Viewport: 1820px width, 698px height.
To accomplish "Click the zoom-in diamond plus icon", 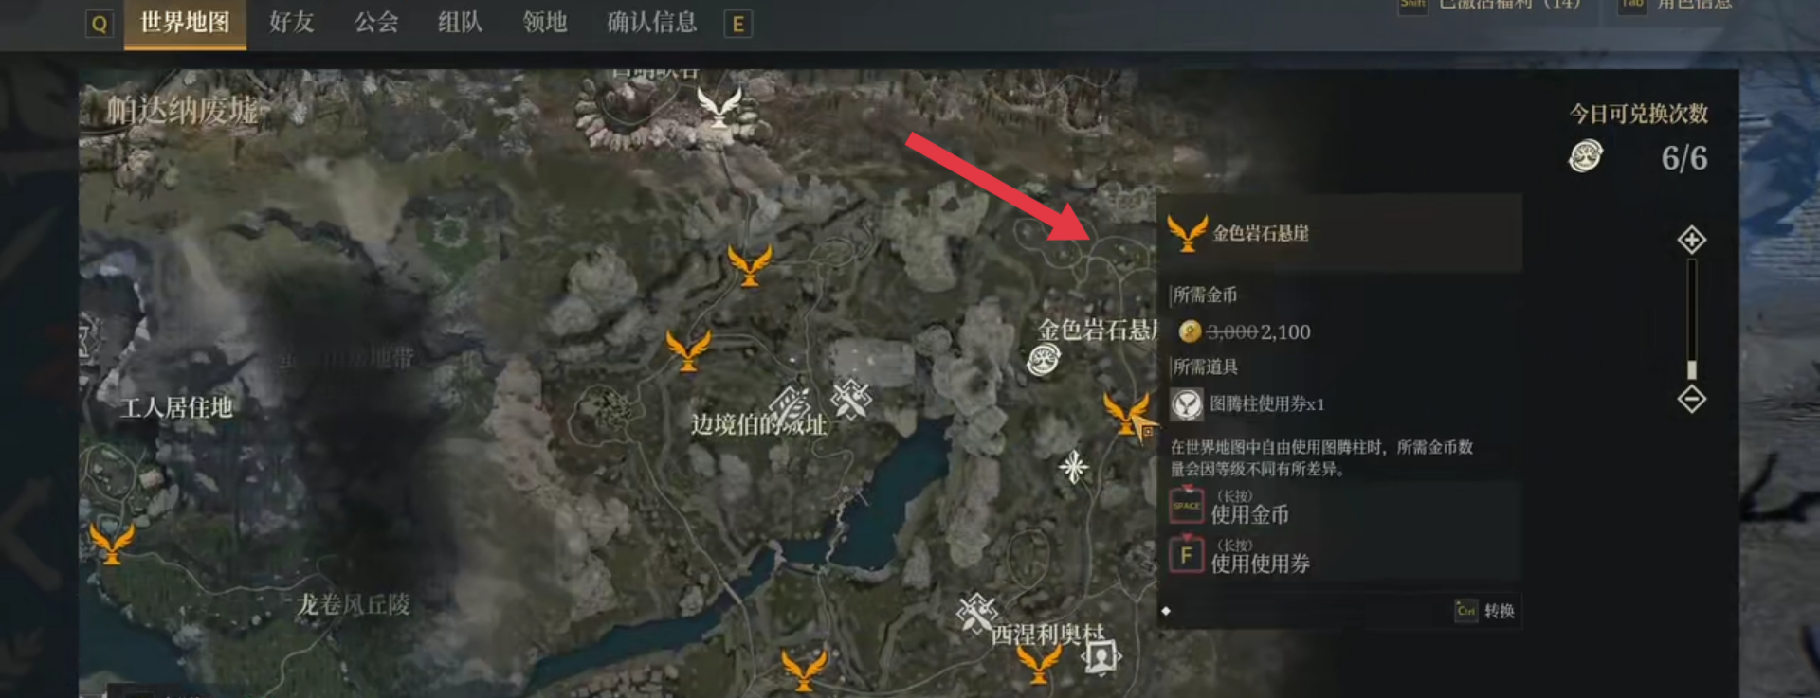I will click(1691, 240).
